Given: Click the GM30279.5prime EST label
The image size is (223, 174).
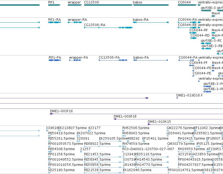Looking at the screenshot, I should [181, 144].
